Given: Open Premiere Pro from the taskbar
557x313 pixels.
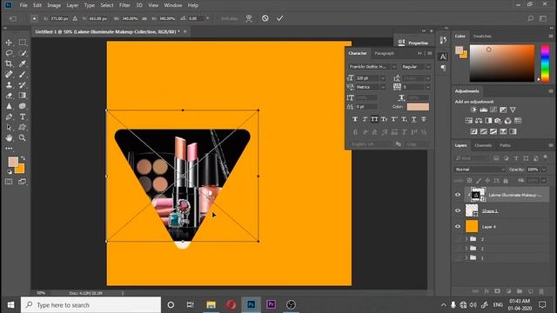Looking at the screenshot, I should click(x=271, y=305).
